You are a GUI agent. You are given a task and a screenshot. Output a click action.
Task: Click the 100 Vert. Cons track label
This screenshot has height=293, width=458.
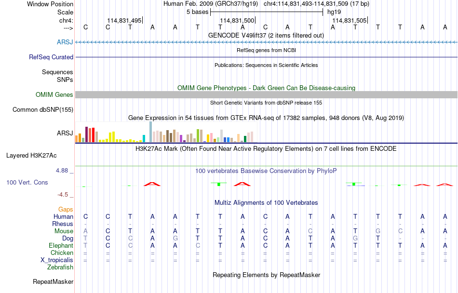[x=27, y=182]
